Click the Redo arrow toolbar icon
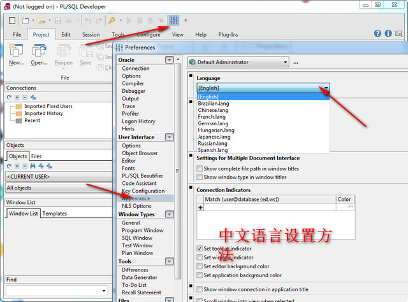 [x=99, y=20]
